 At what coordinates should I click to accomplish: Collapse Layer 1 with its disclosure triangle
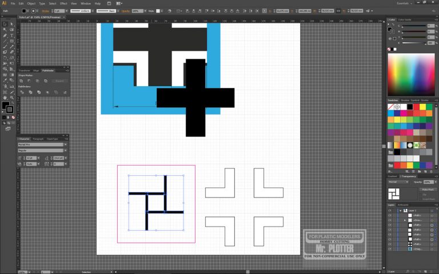coord(401,210)
